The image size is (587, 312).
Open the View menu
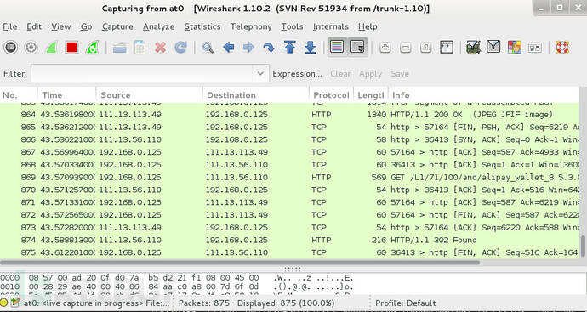pyautogui.click(x=61, y=26)
